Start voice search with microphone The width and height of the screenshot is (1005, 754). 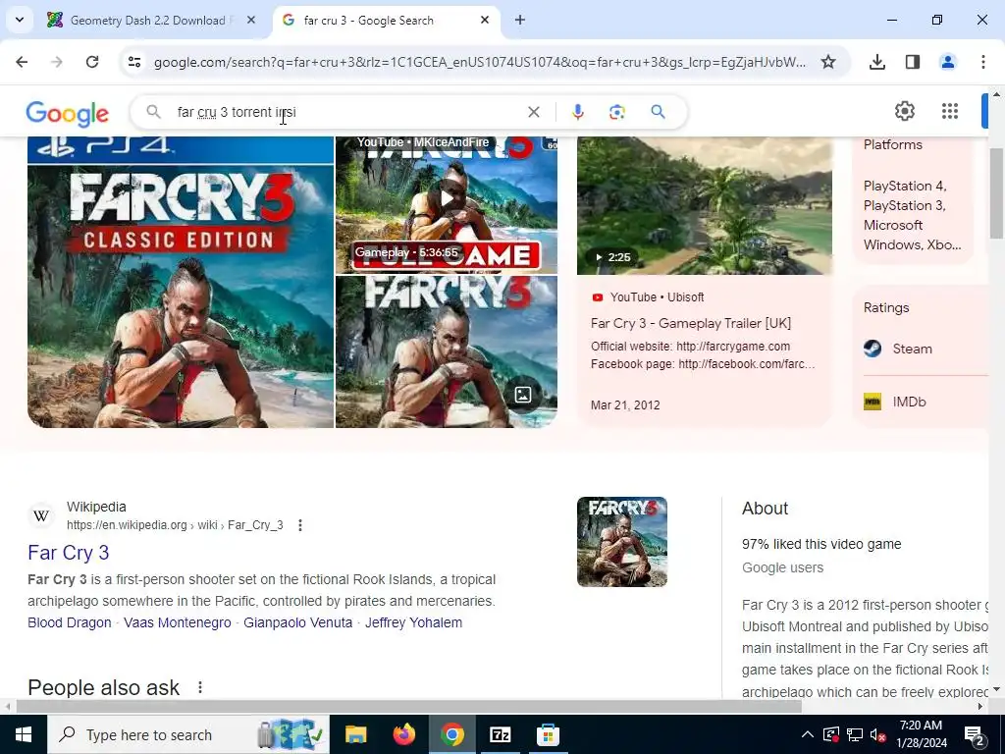[577, 112]
